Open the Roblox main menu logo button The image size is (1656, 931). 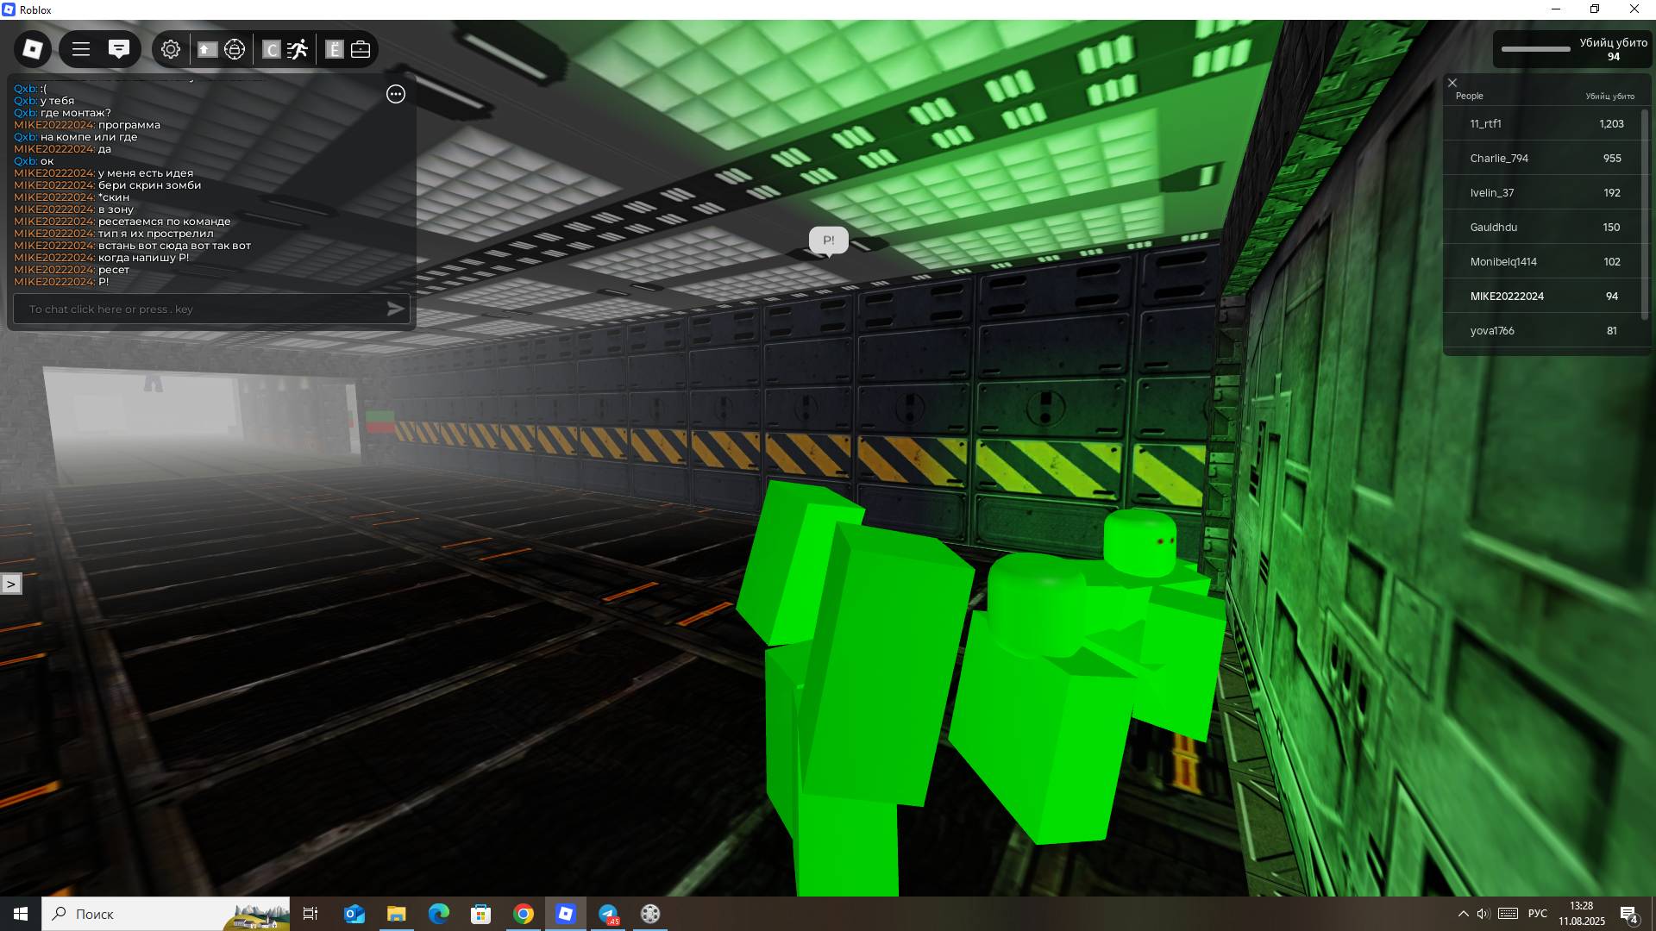click(33, 49)
